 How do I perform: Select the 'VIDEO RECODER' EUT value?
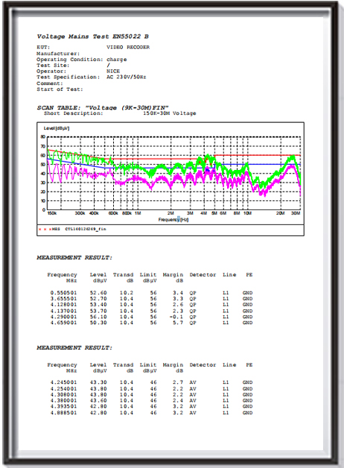(x=128, y=47)
